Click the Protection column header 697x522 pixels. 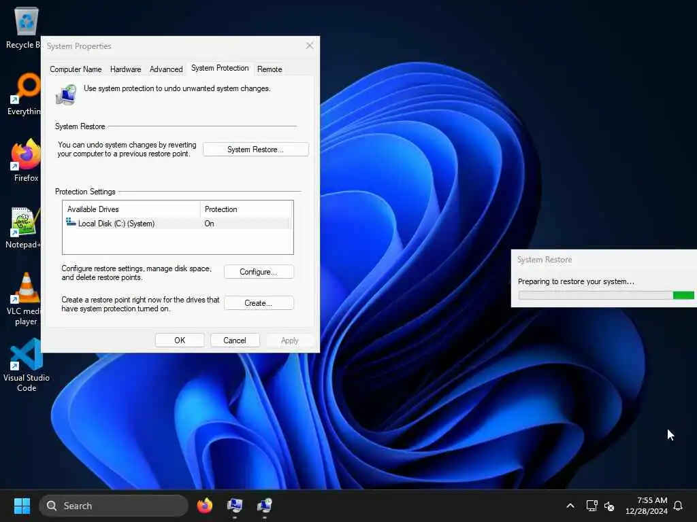click(x=246, y=209)
